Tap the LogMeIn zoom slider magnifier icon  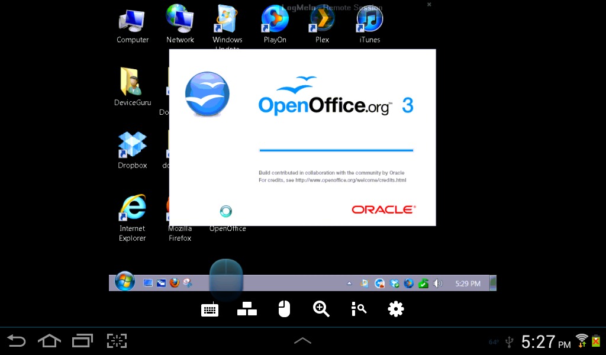[x=359, y=309]
